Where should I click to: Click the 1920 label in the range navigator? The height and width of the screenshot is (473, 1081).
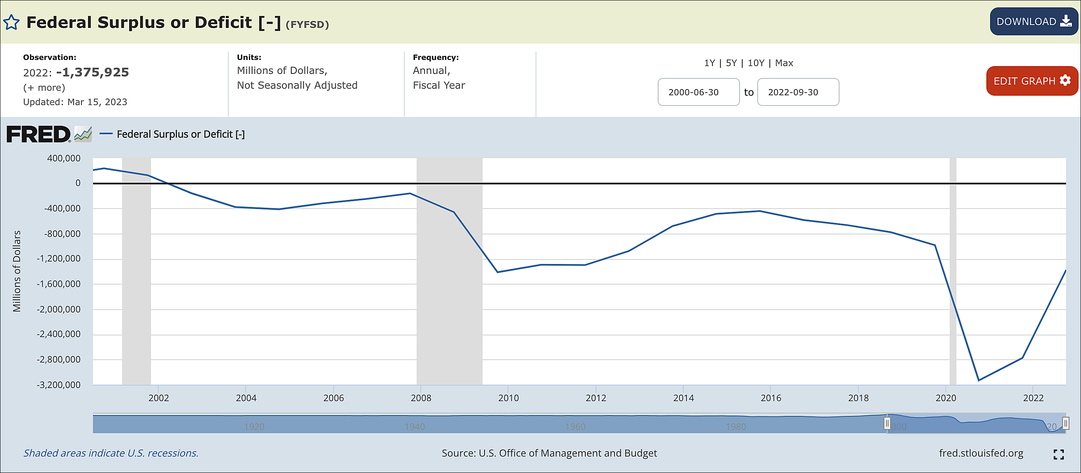click(254, 427)
